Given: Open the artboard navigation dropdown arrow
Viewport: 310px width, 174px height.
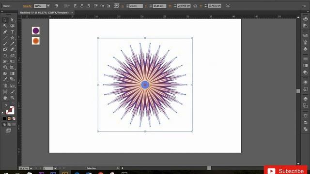Looking at the screenshot, I should coord(55,168).
